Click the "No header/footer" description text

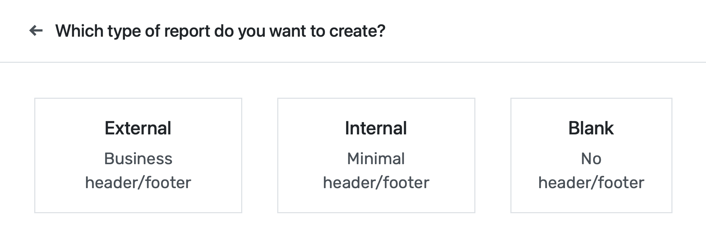coord(591,170)
